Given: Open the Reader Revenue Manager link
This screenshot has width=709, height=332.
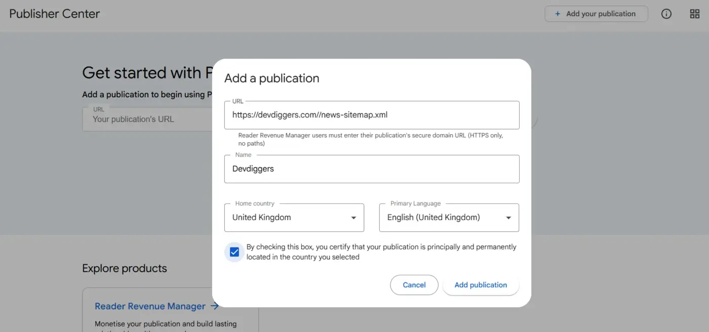Looking at the screenshot, I should coord(150,306).
